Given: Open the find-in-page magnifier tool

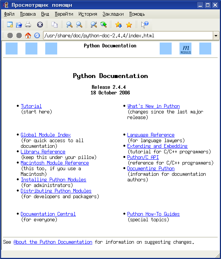Looking at the screenshot, I should pyautogui.click(x=94, y=25).
